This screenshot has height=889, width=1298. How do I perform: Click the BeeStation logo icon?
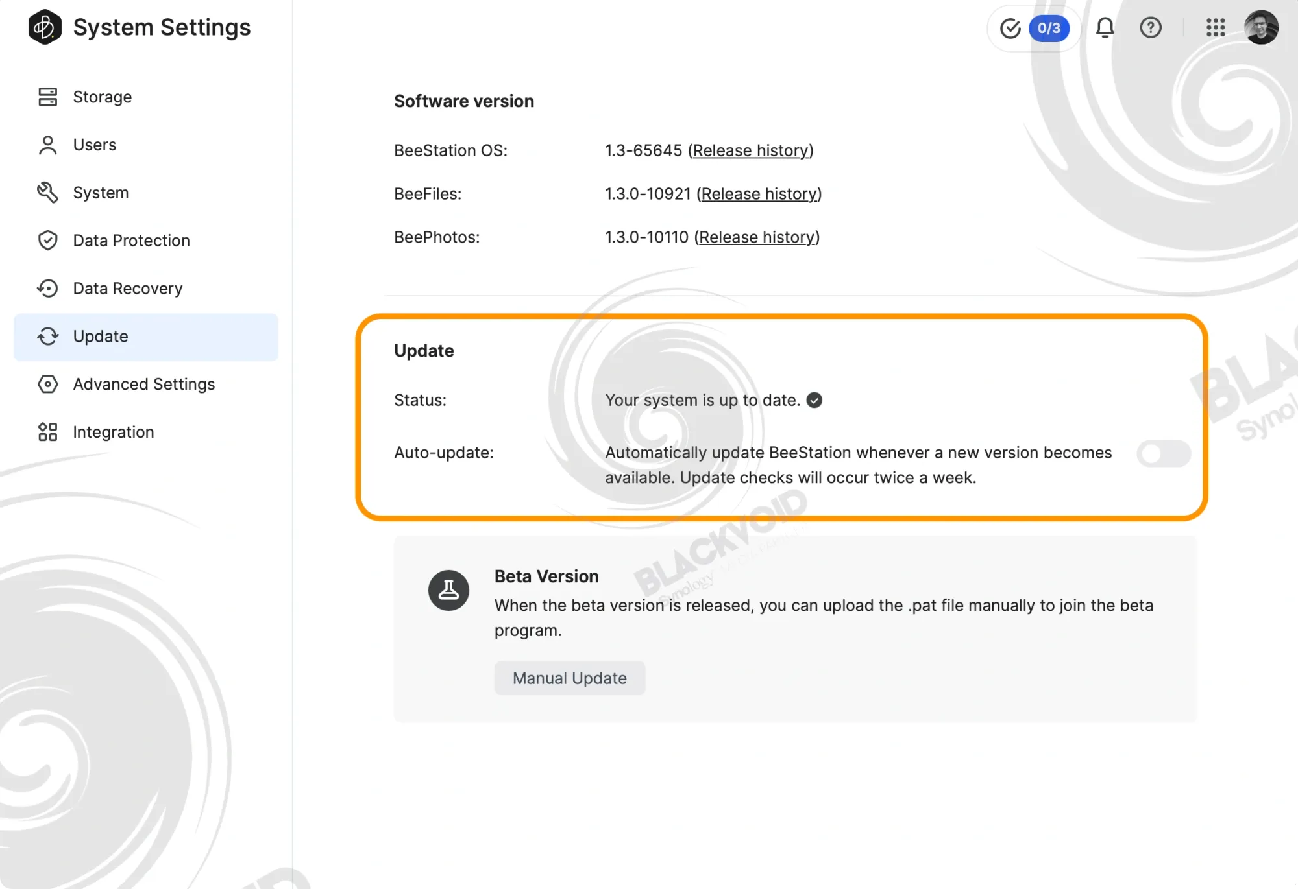45,27
